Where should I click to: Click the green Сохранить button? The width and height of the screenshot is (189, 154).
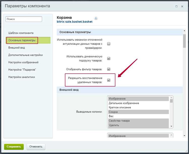click(14, 147)
